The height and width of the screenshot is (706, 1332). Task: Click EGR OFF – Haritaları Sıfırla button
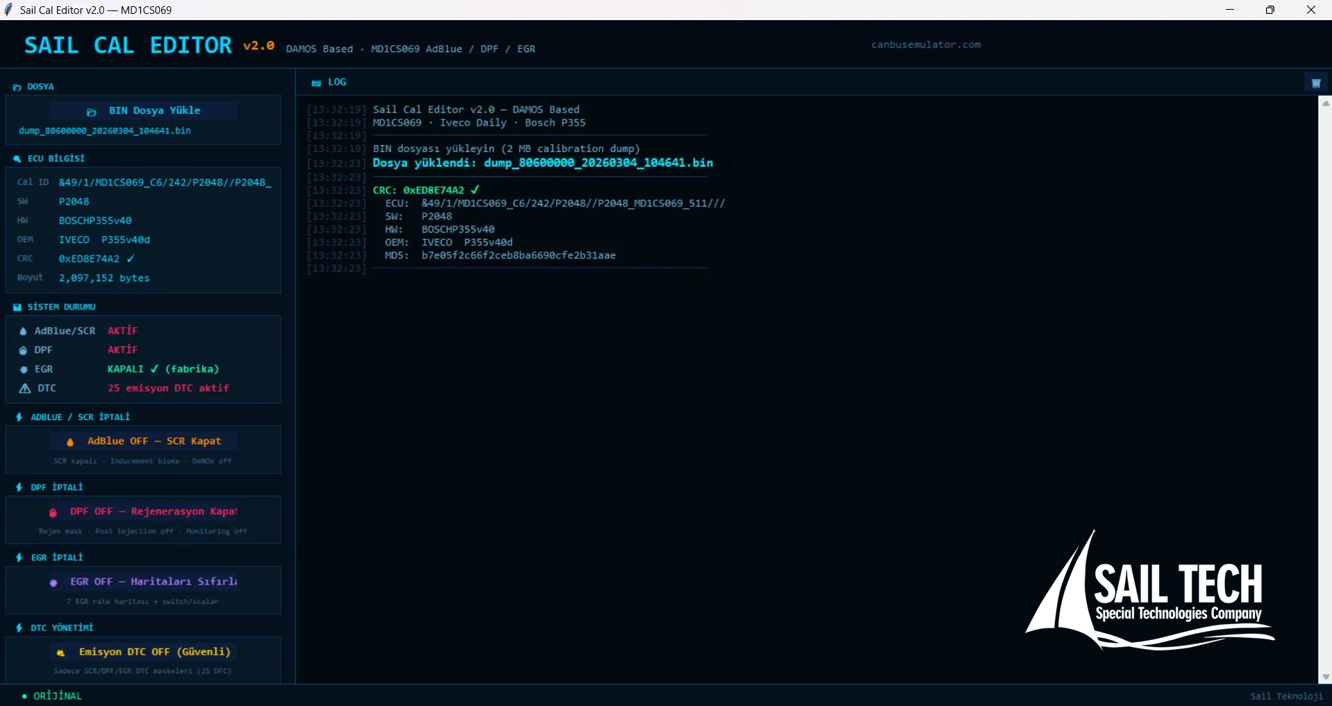(x=143, y=582)
